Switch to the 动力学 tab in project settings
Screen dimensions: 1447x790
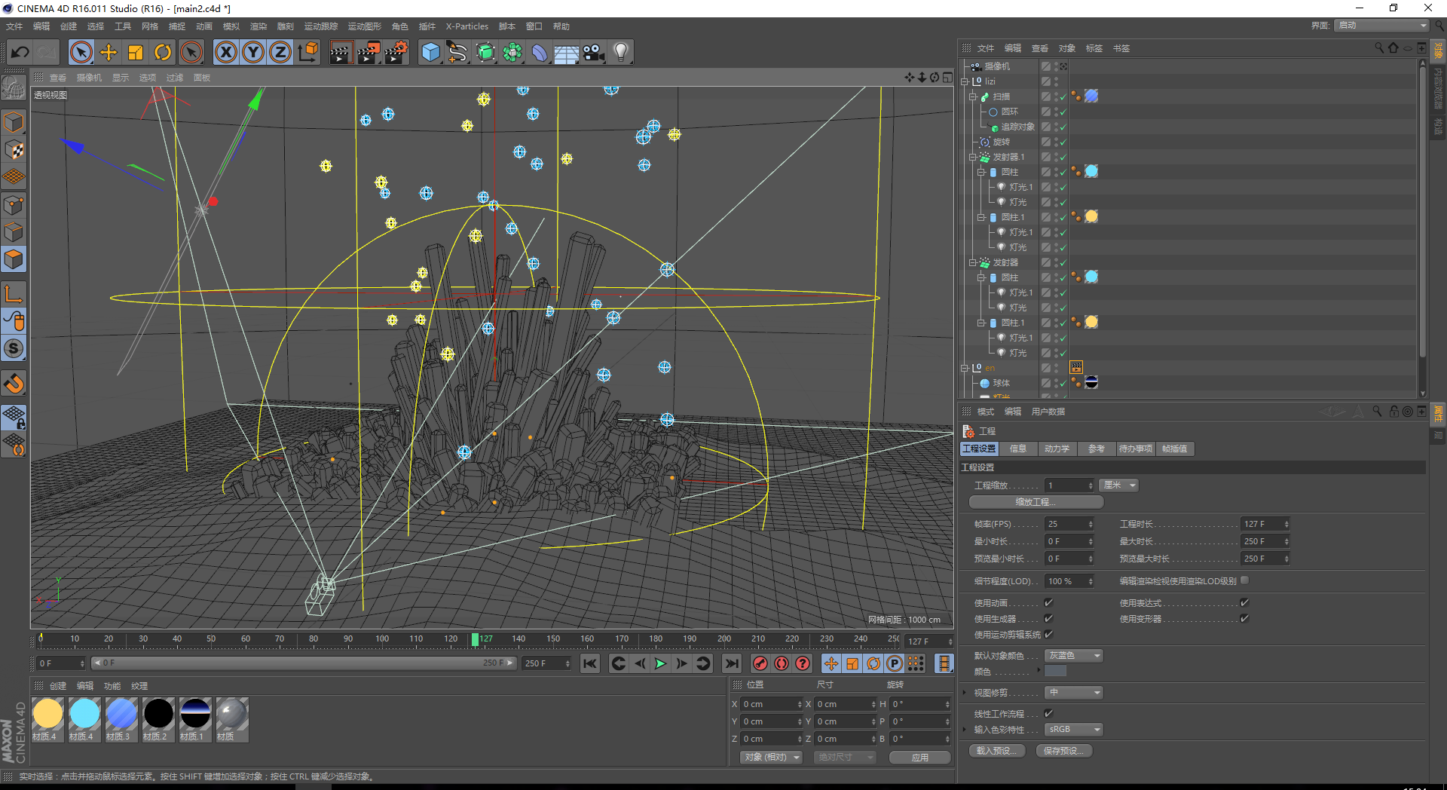(1057, 449)
